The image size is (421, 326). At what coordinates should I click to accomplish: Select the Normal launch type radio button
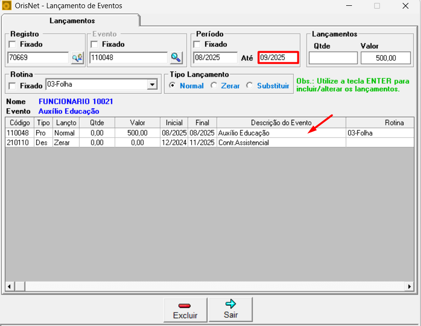coord(172,85)
